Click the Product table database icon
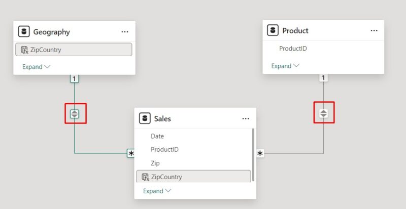This screenshot has height=209, width=406. coord(273,30)
